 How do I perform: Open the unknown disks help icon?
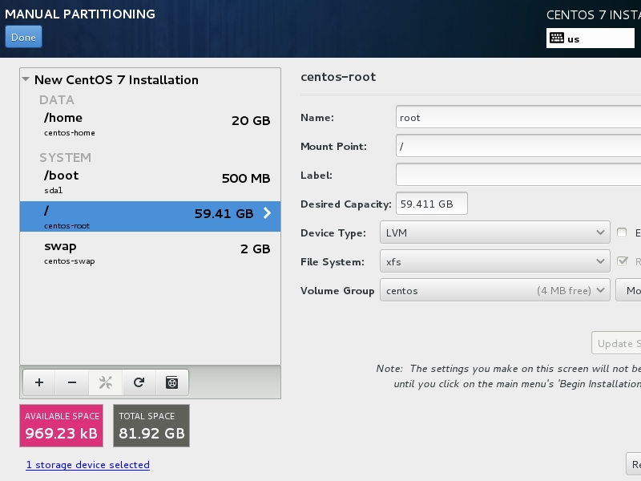(172, 382)
